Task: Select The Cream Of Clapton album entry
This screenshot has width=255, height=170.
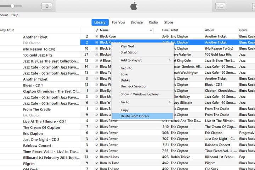Action: (41, 127)
